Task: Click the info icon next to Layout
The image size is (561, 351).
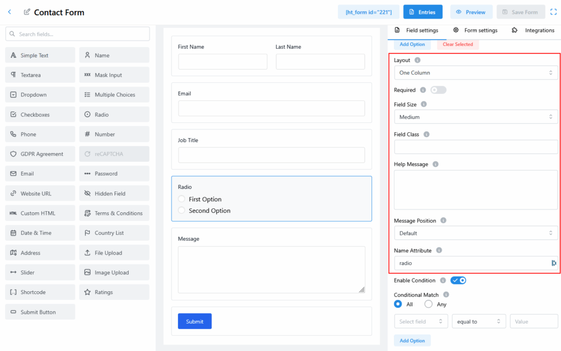Action: click(417, 60)
